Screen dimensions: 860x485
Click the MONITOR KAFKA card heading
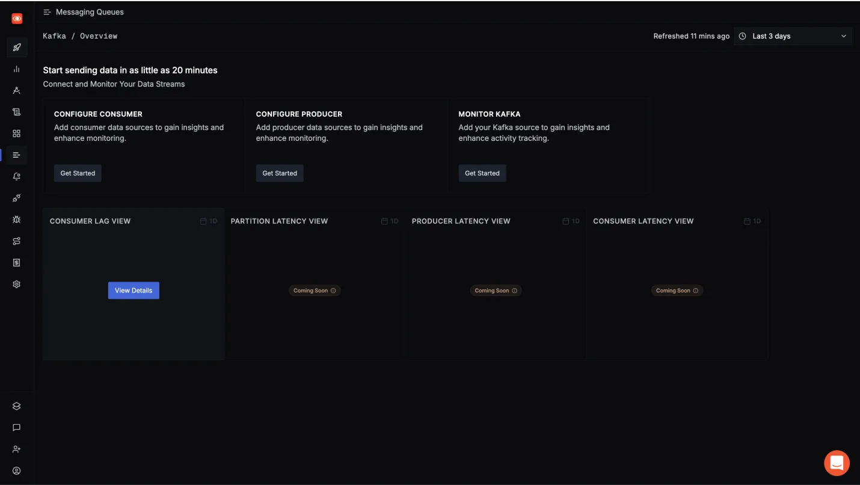pos(490,114)
